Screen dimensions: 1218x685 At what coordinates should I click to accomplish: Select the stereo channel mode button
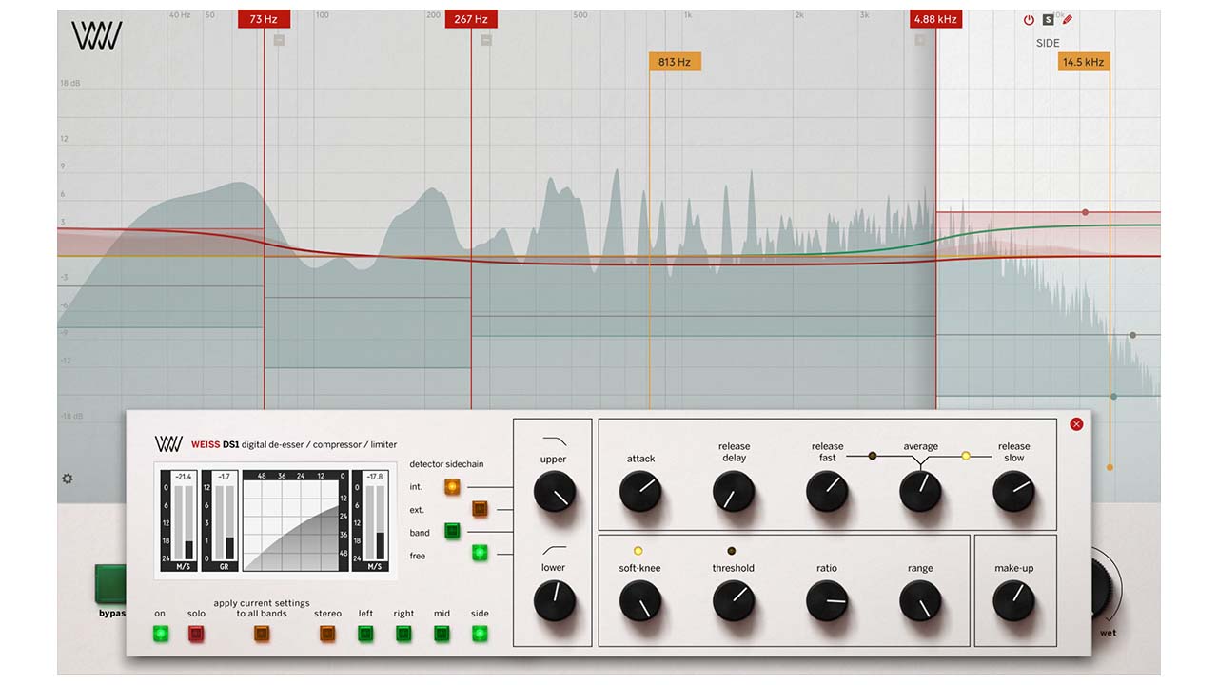327,634
